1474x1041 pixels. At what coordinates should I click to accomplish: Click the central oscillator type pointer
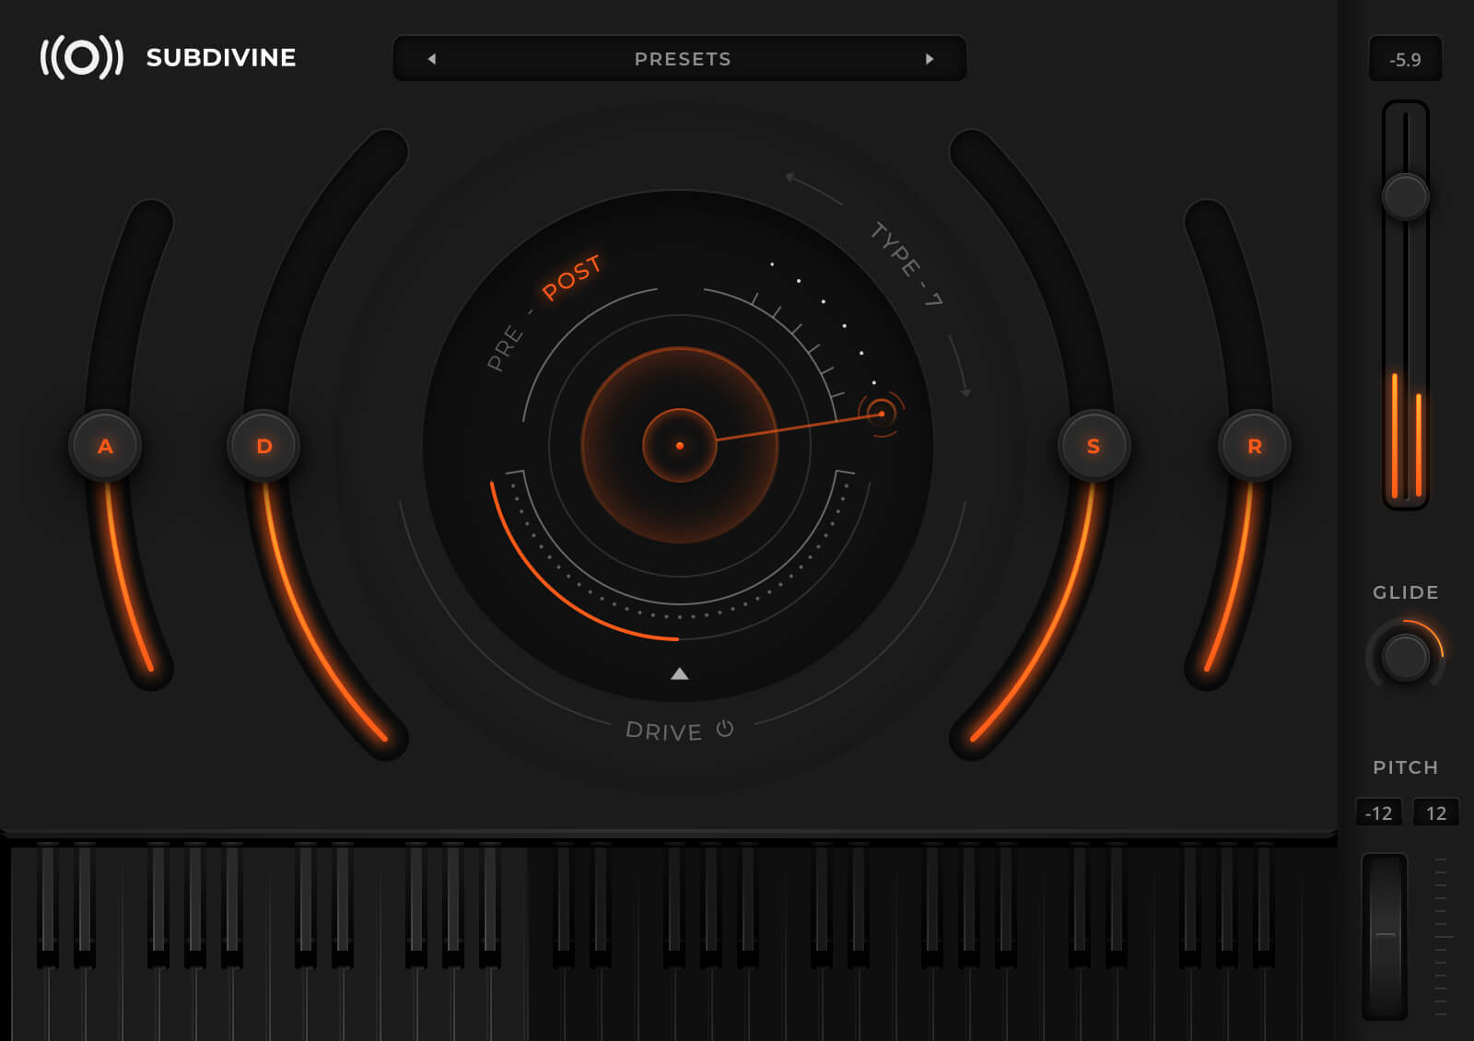tap(680, 444)
